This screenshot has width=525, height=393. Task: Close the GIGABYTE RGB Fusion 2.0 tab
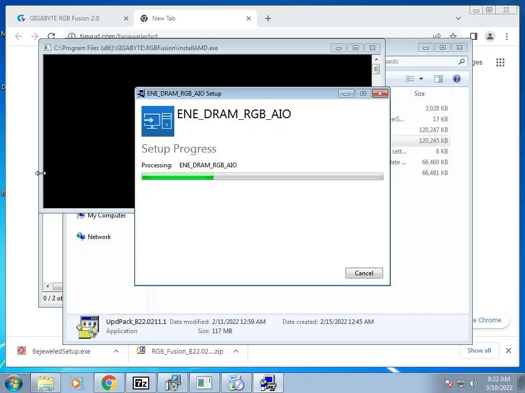click(126, 18)
